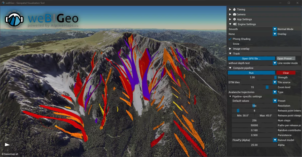The width and height of the screenshot is (302, 157).
Task: Disable the Phong Shading checkbox
Action: click(230, 39)
